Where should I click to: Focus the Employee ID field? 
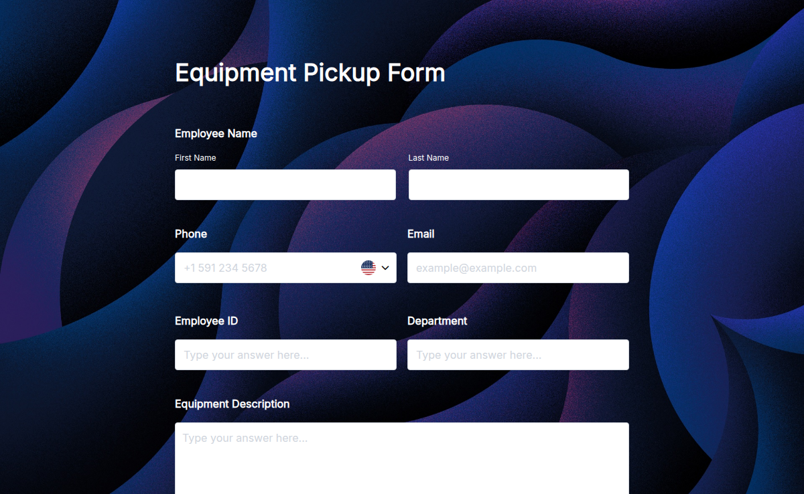click(285, 354)
